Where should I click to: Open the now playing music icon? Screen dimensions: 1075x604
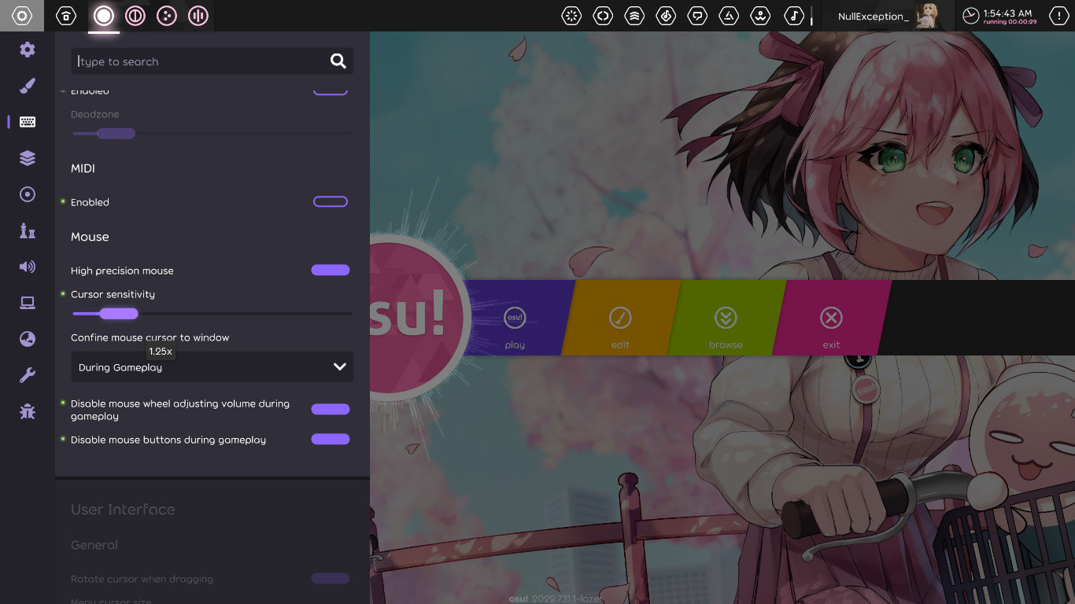click(794, 16)
